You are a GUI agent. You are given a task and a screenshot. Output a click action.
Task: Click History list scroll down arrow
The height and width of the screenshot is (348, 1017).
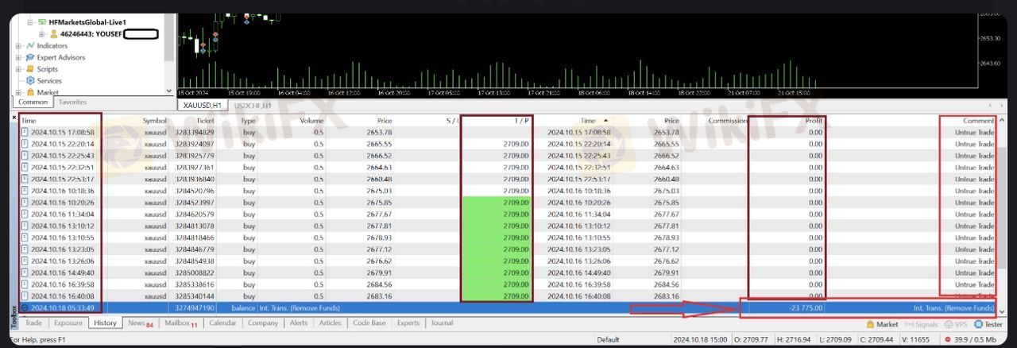1002,311
